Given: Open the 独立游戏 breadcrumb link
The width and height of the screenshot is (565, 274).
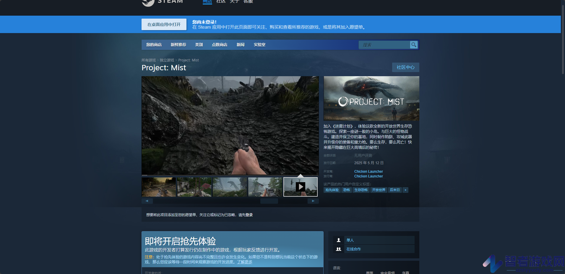Looking at the screenshot, I should [167, 60].
